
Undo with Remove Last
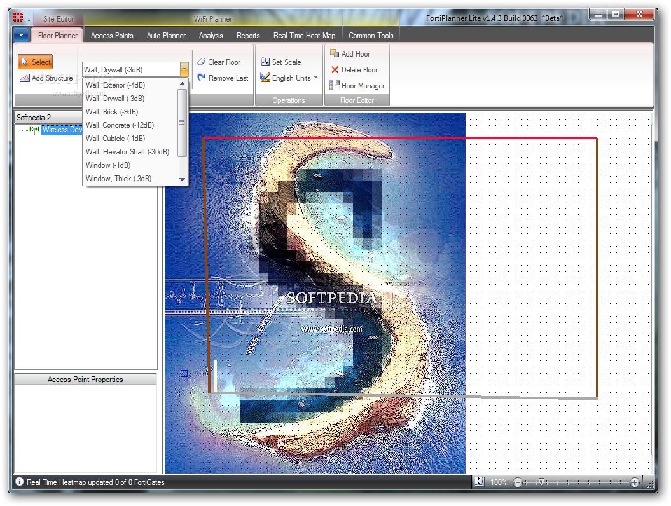point(223,78)
